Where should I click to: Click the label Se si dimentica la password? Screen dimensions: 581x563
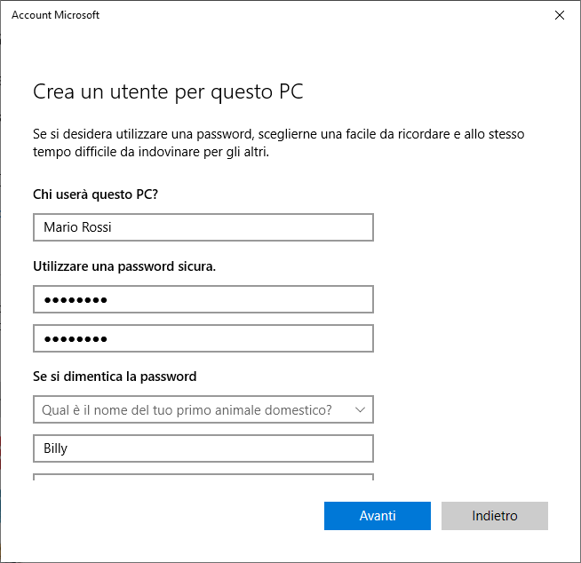click(x=115, y=377)
